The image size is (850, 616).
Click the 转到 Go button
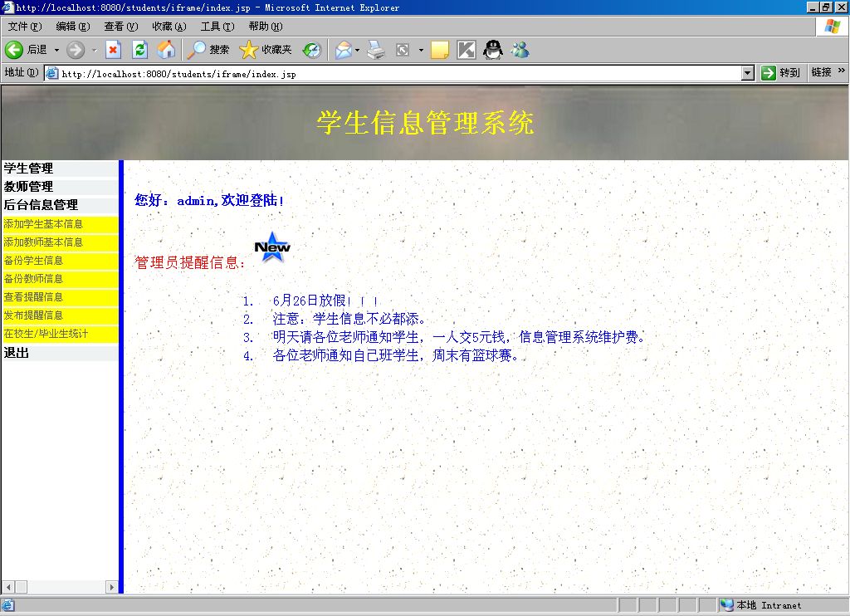780,73
